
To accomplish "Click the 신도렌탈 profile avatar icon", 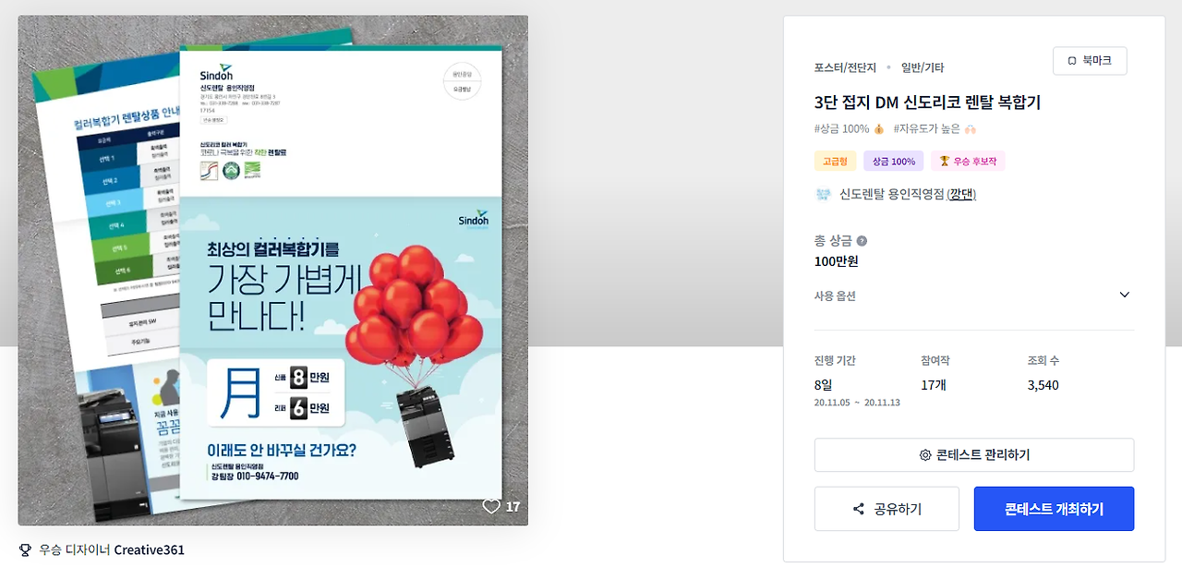I will [824, 194].
